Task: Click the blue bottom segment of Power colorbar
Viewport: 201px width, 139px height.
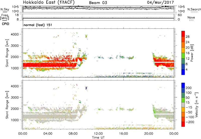Action: tap(183, 72)
